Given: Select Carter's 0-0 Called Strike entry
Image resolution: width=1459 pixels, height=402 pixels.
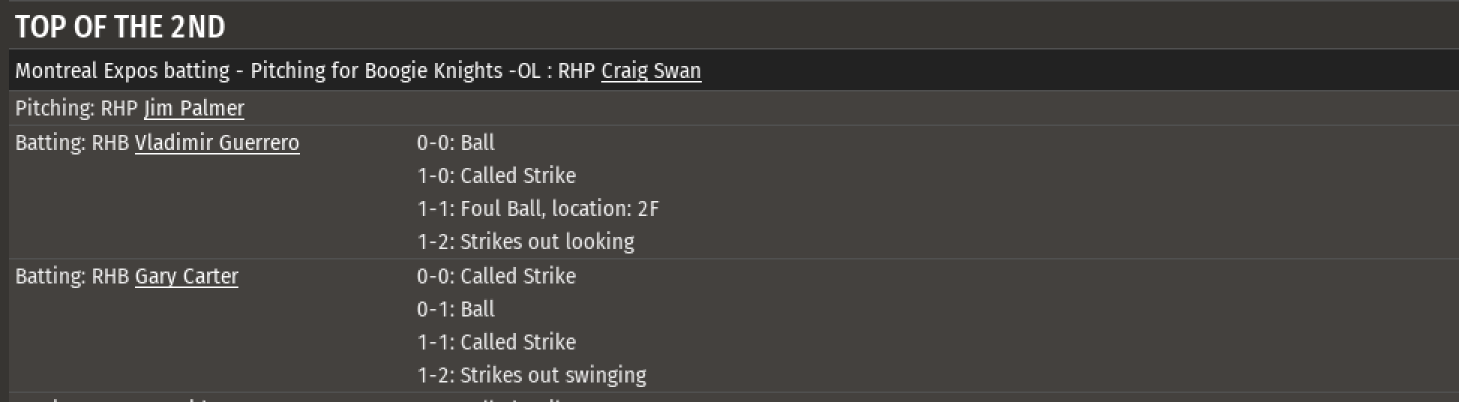Looking at the screenshot, I should (x=496, y=276).
